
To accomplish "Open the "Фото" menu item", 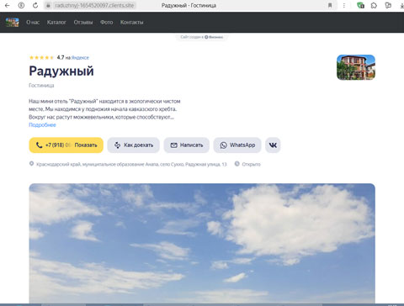I will click(x=107, y=22).
